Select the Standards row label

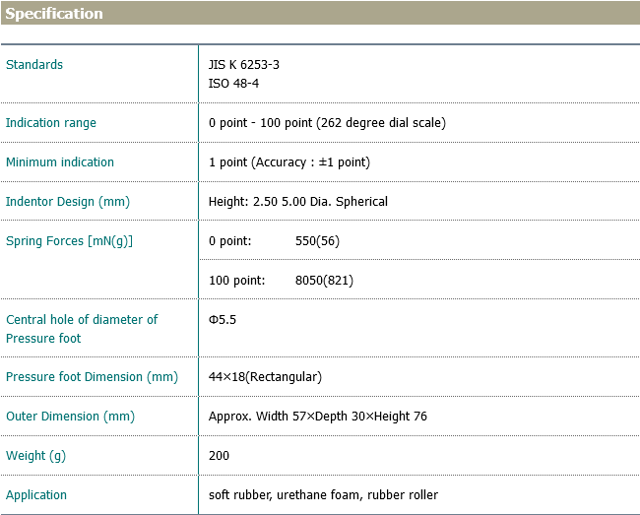click(x=34, y=65)
